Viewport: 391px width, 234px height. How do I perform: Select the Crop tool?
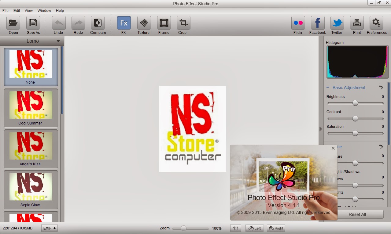point(183,23)
